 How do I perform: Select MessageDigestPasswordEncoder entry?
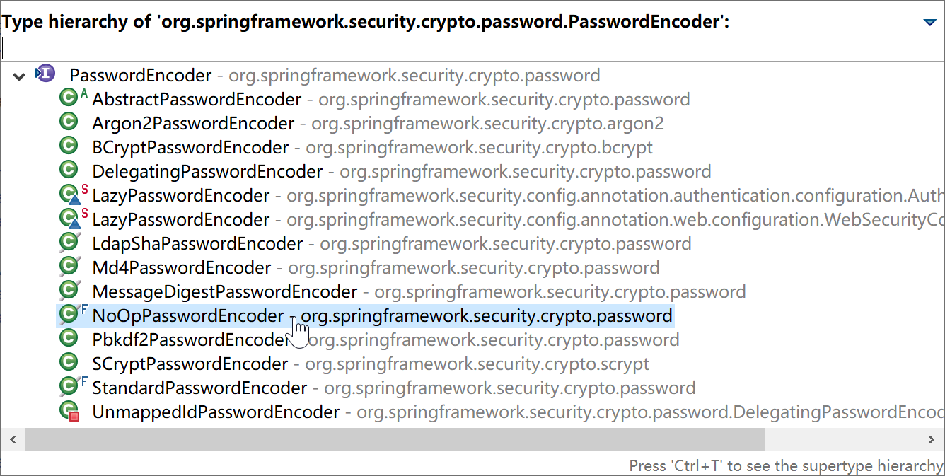(x=224, y=291)
